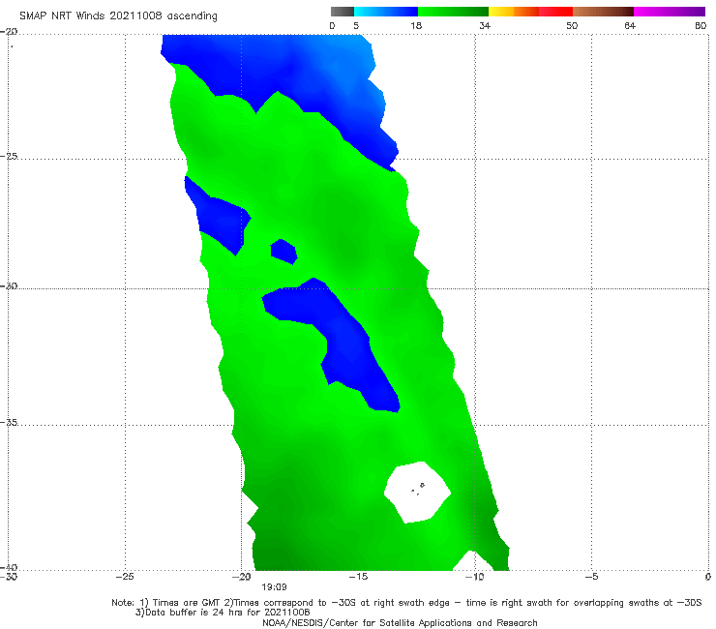The image size is (716, 629).
Task: Select the '-40' latitude label on left axis
Action: [9, 567]
